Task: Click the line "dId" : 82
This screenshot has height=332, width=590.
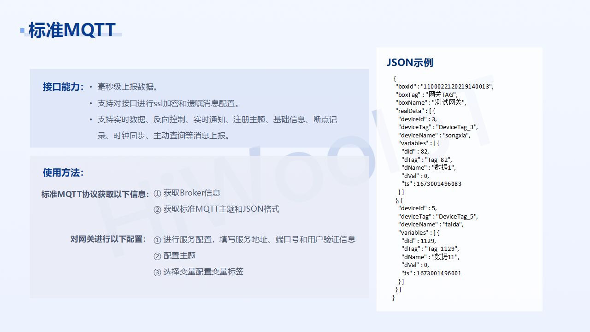Action: click(415, 151)
